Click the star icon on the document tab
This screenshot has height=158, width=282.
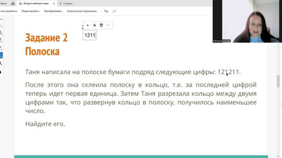[x=21, y=4]
